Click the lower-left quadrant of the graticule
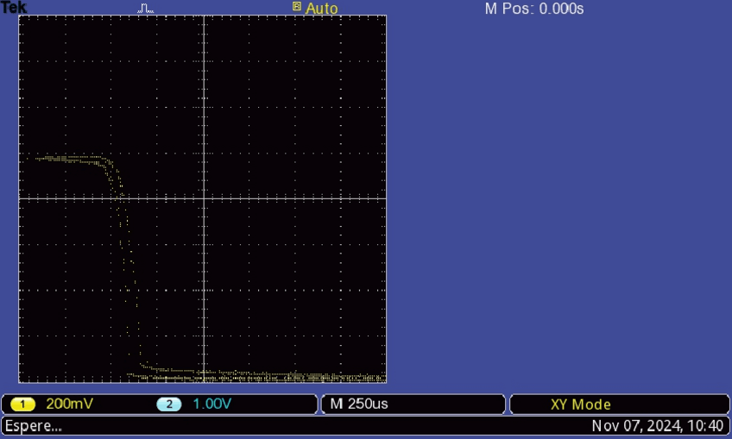Image resolution: width=732 pixels, height=439 pixels. (78, 293)
